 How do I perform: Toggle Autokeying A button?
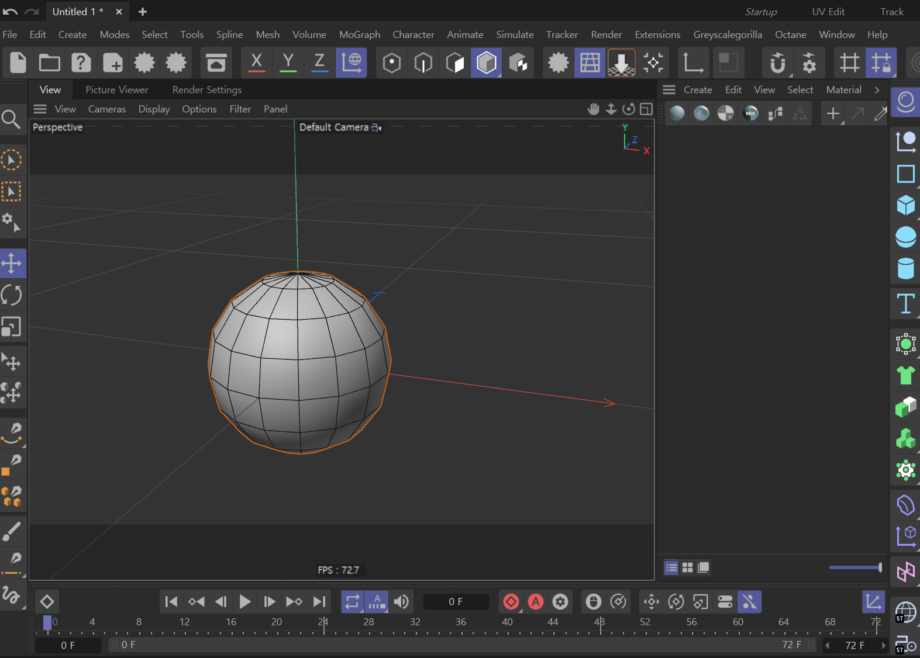click(536, 601)
